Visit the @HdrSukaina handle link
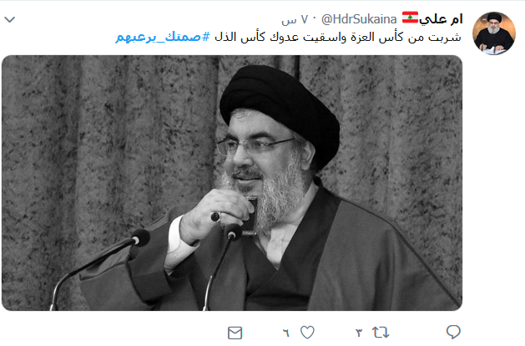This screenshot has width=525, height=346. pos(359,19)
